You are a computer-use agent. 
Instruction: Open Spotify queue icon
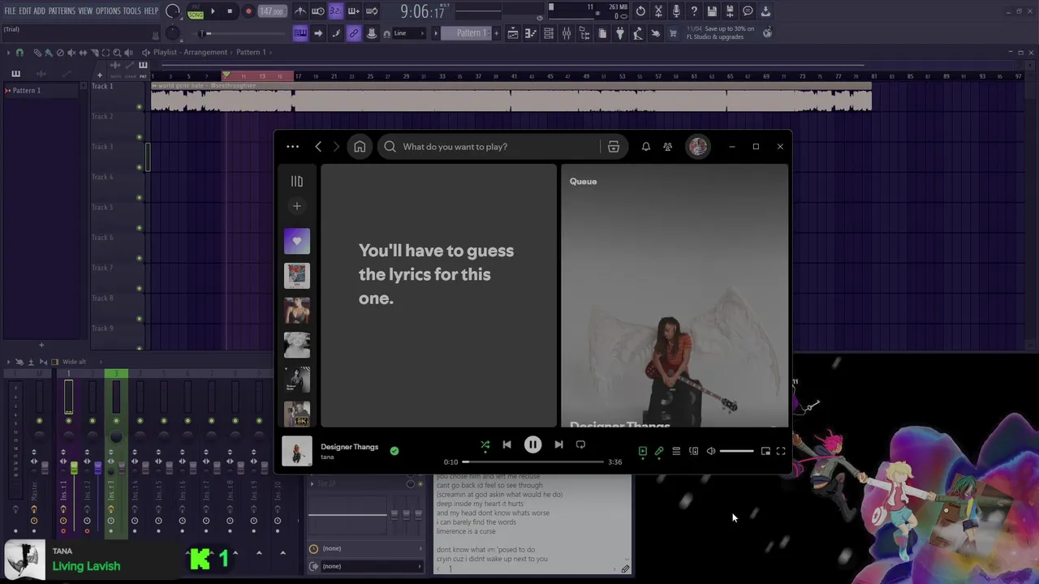[676, 451]
